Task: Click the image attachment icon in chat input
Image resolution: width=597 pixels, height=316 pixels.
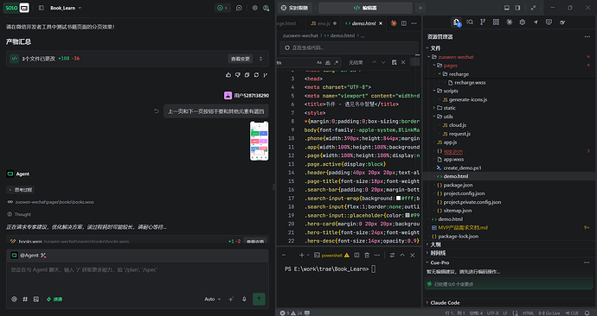Action: pos(36,300)
